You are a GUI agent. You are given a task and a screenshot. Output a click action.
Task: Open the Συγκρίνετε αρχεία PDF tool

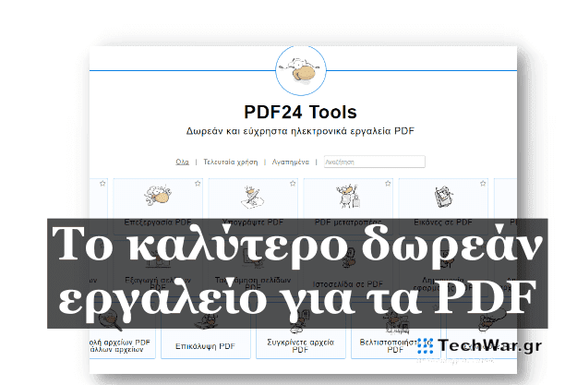click(300, 345)
